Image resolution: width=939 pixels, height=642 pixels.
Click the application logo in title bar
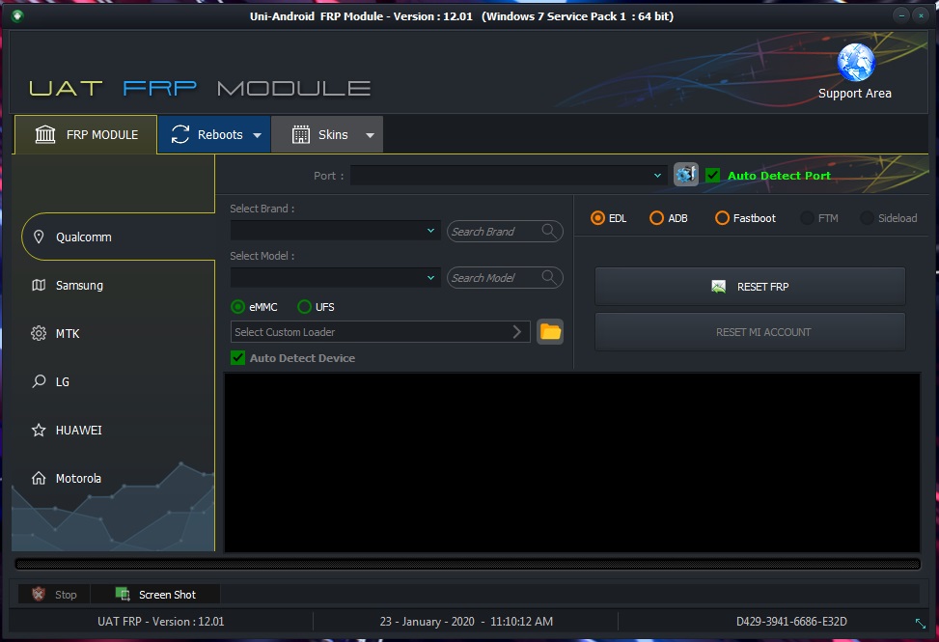click(17, 15)
